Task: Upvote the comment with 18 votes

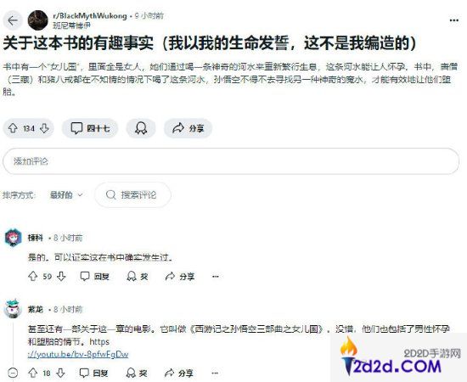Action: pyautogui.click(x=33, y=373)
